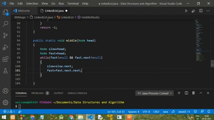Open the File menu
This screenshot has width=214, height=120.
pos(12,4)
